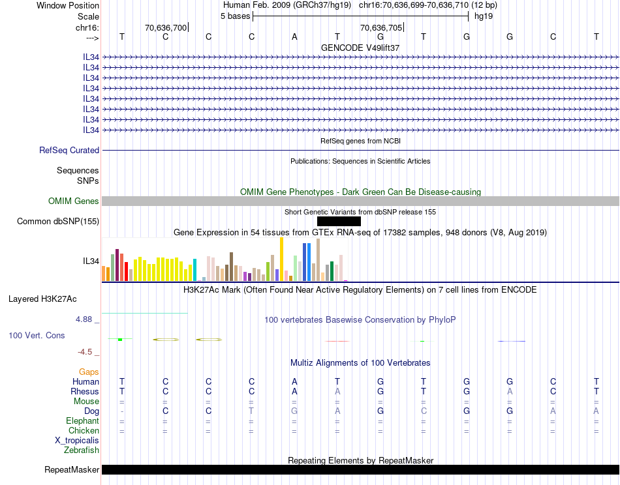Select the Human species label
620x485 pixels.
pyautogui.click(x=85, y=381)
